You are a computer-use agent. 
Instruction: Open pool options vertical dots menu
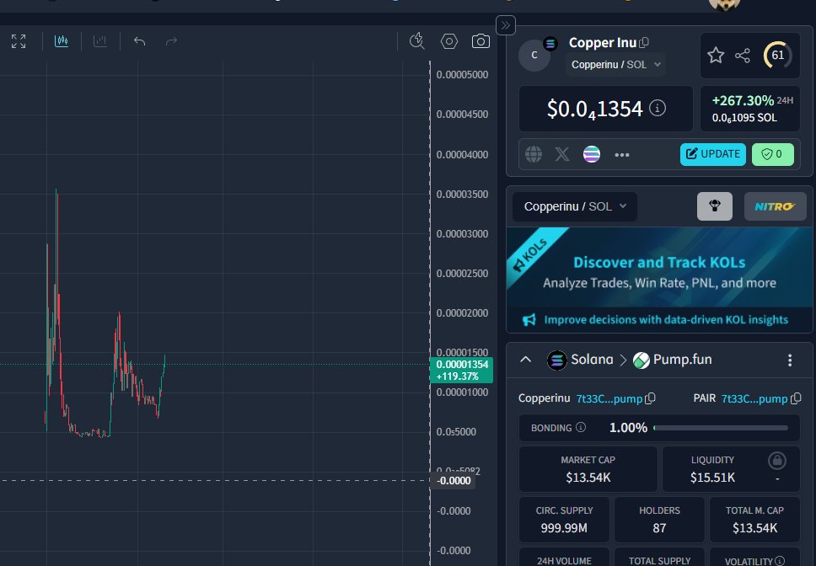(x=790, y=360)
